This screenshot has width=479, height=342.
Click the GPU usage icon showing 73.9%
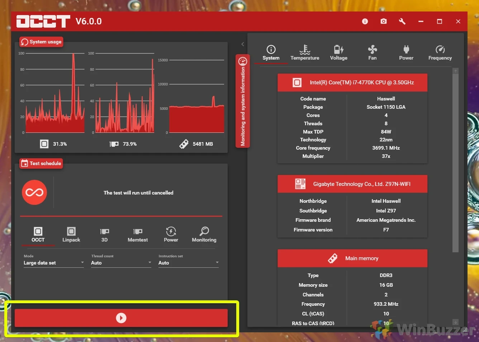coord(114,144)
